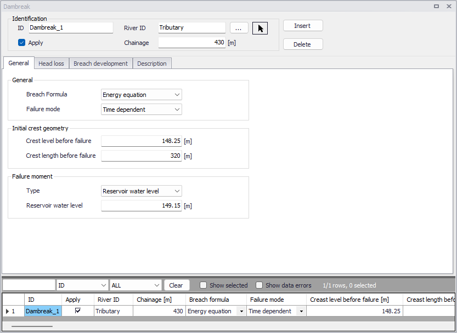Open the Failure moment Type dropdown
This screenshot has height=333, width=457.
click(142, 191)
